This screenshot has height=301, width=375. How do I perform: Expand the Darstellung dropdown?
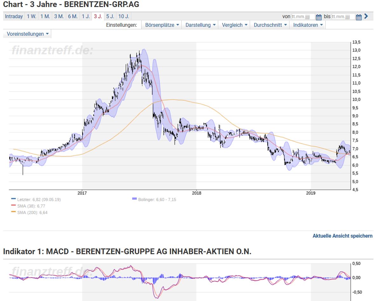coord(200,25)
